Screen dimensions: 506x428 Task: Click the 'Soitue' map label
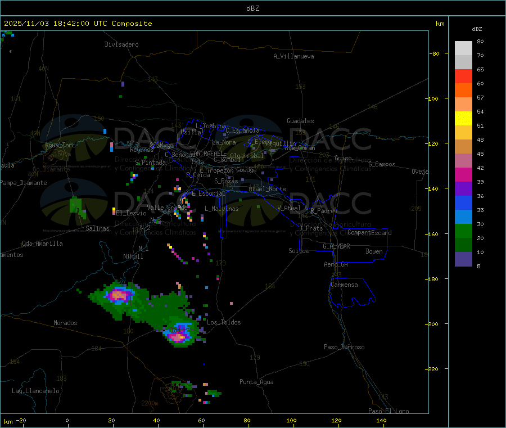tap(299, 250)
